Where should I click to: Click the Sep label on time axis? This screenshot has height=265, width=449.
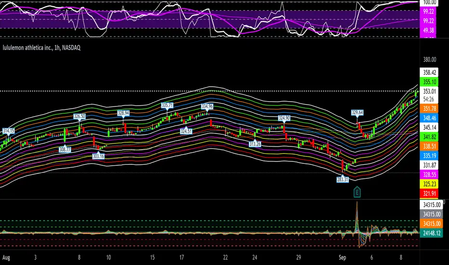tap(343, 258)
